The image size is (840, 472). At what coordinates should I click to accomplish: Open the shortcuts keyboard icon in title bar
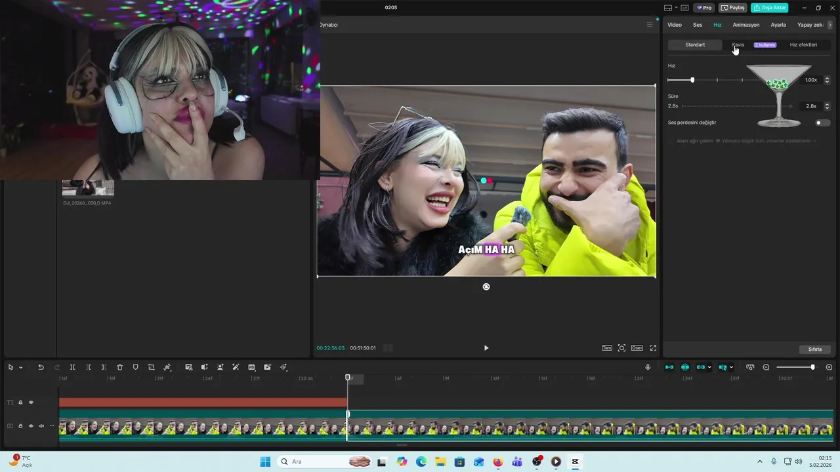(684, 8)
